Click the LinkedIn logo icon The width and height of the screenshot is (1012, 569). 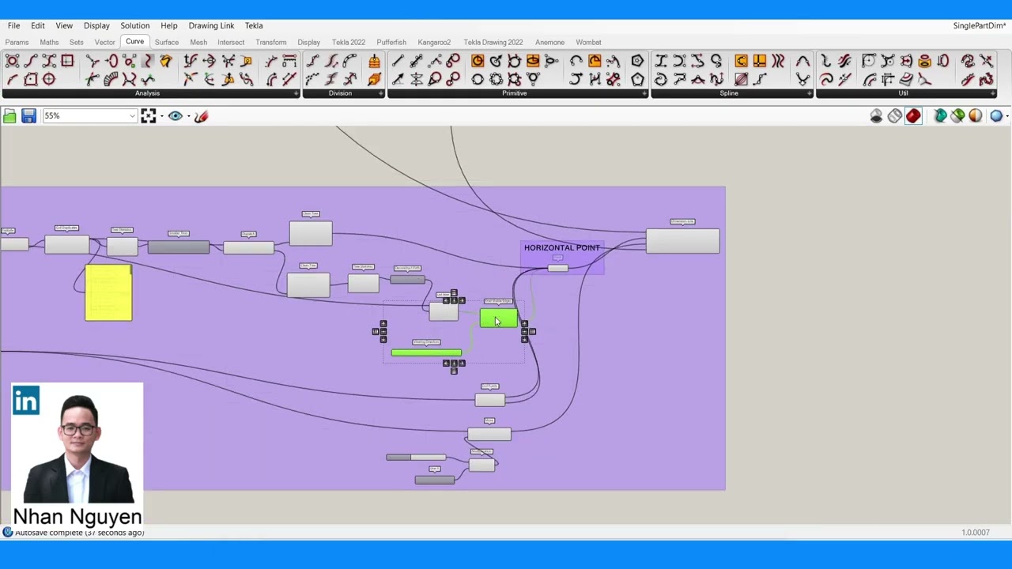[26, 401]
